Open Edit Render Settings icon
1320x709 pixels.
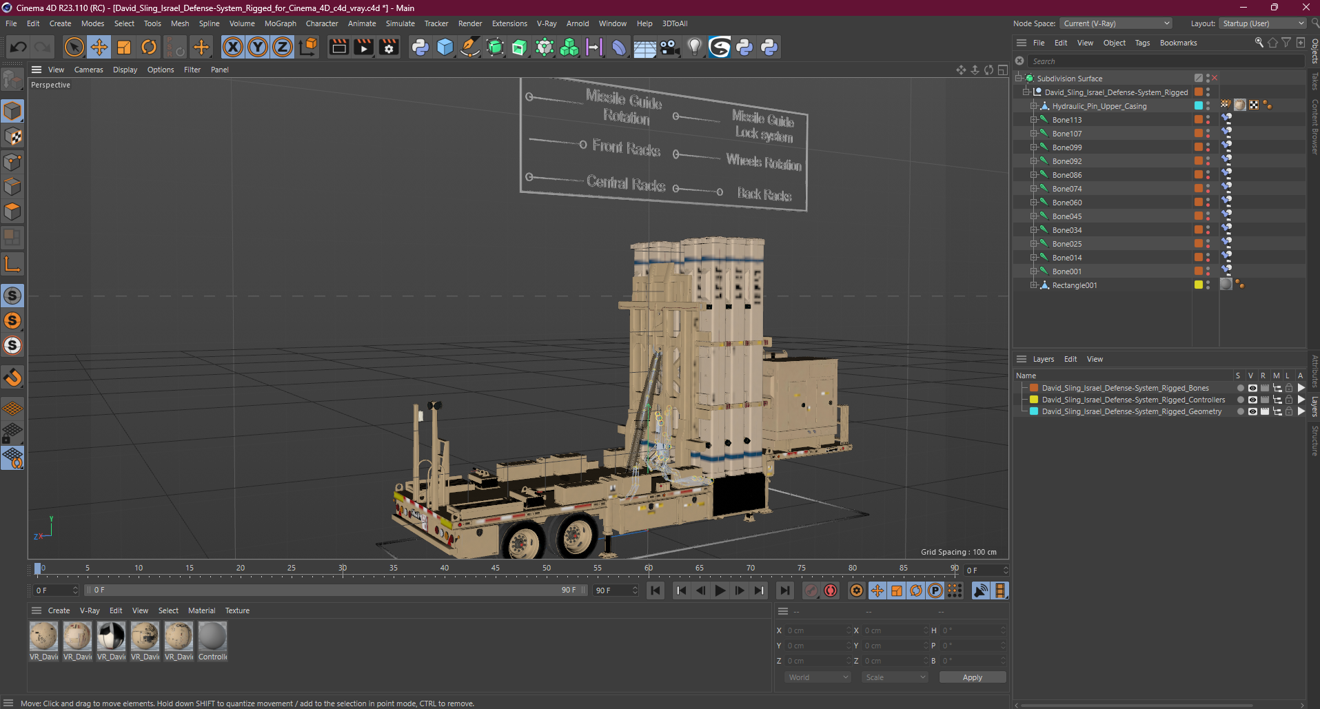coord(389,47)
